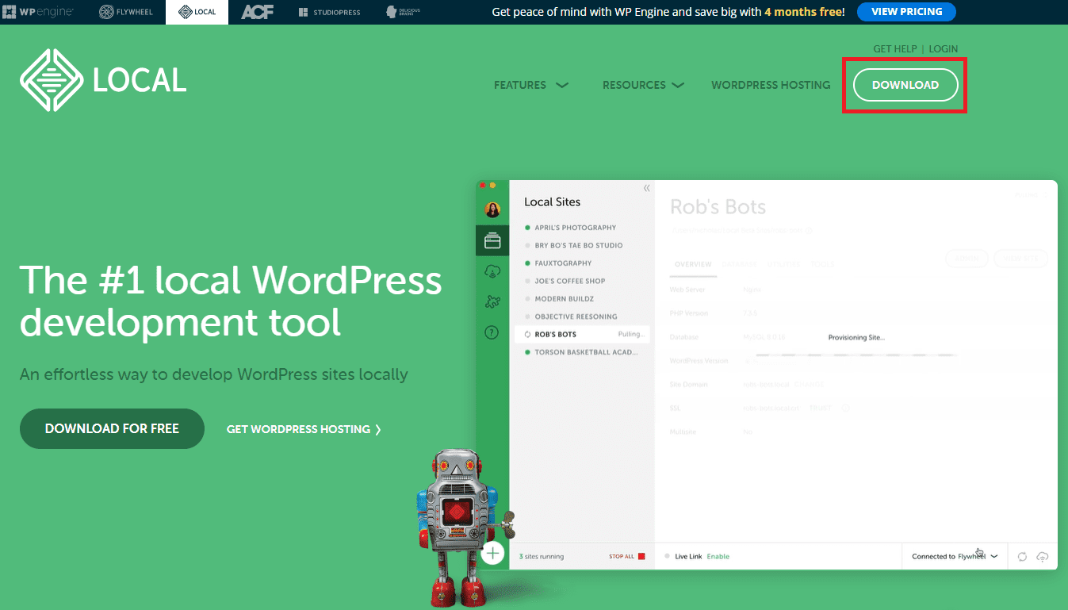The height and width of the screenshot is (610, 1068).
Task: Open the Connected to Flywheel dropdown
Action: coord(955,557)
